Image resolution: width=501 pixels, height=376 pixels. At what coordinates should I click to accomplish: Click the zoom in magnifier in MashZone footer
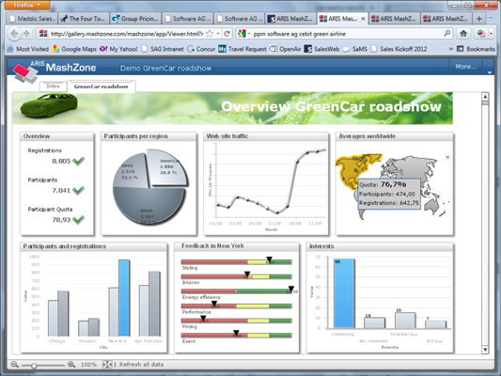71,364
